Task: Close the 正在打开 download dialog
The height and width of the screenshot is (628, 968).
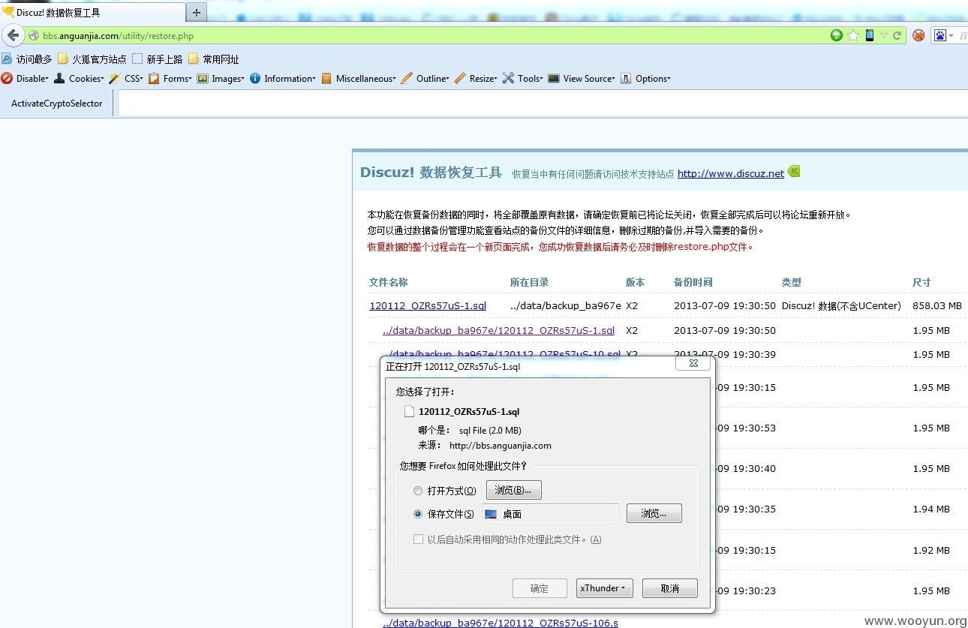Action: pos(693,364)
